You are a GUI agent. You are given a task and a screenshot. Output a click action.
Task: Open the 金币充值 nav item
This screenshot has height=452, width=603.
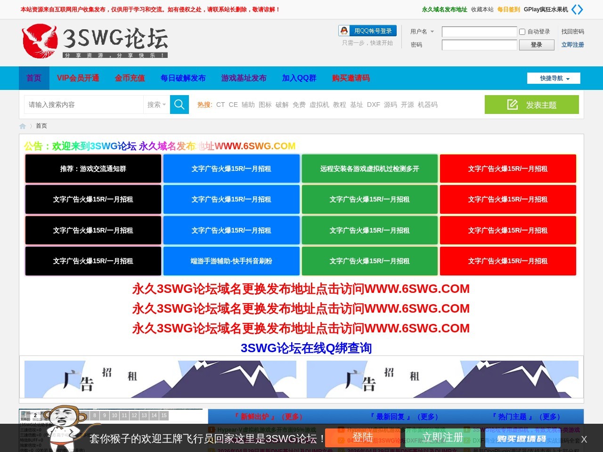(130, 78)
